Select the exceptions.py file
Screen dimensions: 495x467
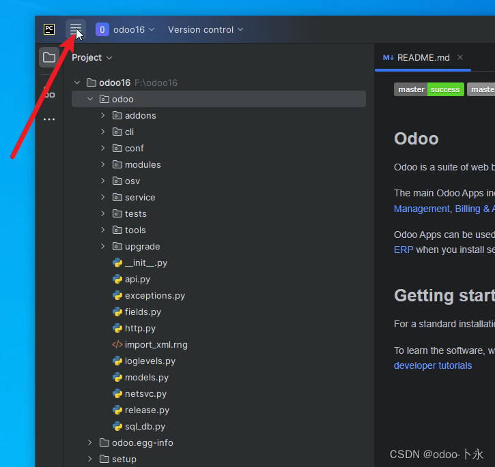point(155,296)
